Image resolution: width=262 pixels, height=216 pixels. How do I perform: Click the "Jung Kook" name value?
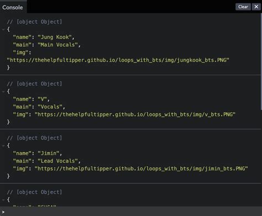(x=55, y=37)
